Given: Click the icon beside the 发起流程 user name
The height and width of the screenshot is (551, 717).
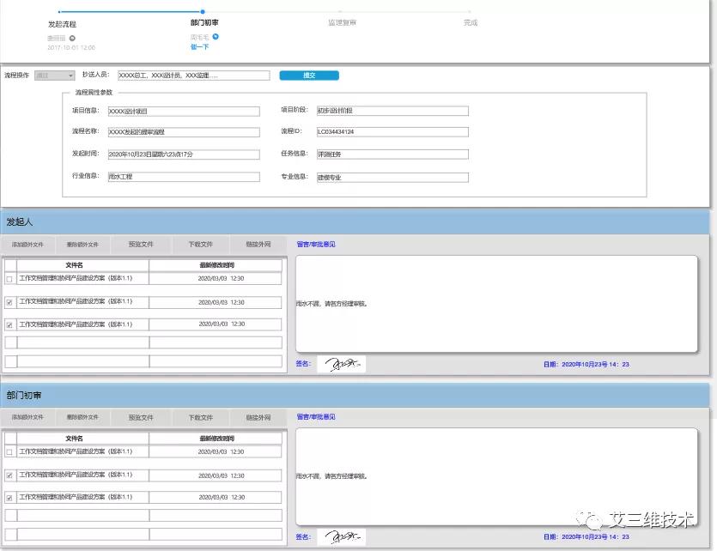Looking at the screenshot, I should [72, 38].
